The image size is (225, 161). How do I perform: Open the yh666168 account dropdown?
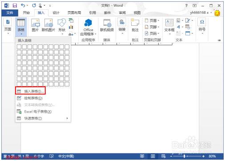(x=201, y=13)
